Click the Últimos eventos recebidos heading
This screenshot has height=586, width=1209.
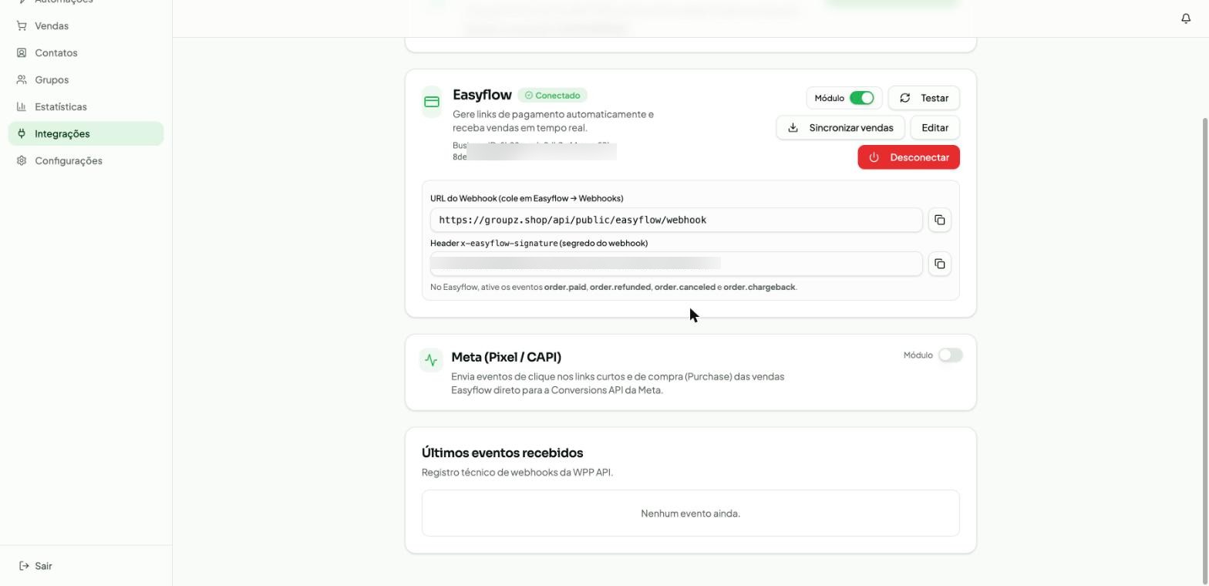pos(502,453)
